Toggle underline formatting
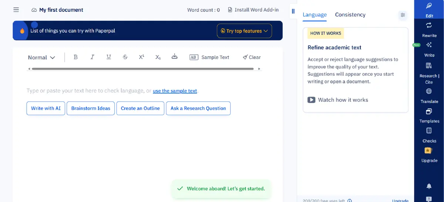Image resolution: width=444 pixels, height=202 pixels. (109, 57)
